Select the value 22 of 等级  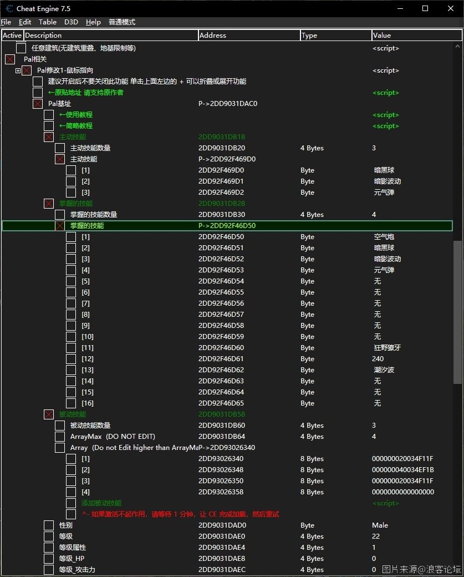376,536
